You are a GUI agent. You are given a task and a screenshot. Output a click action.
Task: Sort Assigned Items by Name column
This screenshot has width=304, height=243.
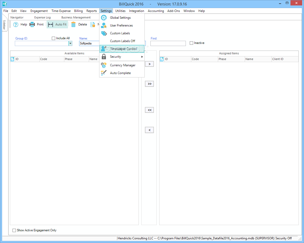point(258,59)
